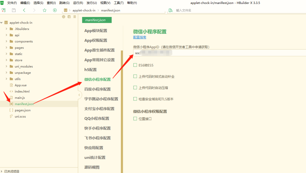The image size is (306, 173).
Task: Run the project using the green play icon
Action: point(55,10)
